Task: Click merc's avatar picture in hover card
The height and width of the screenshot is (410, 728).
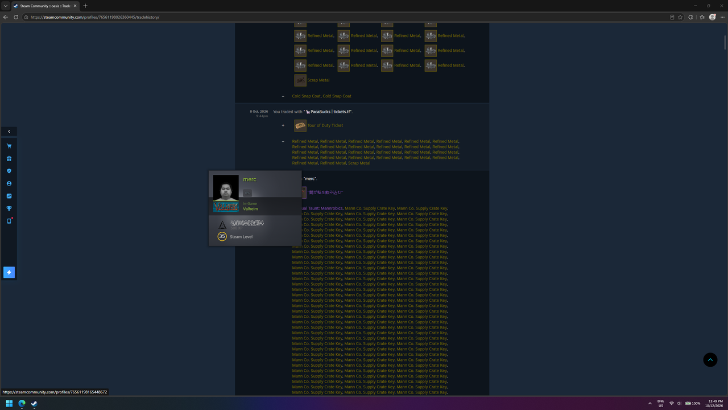Action: 226,187
